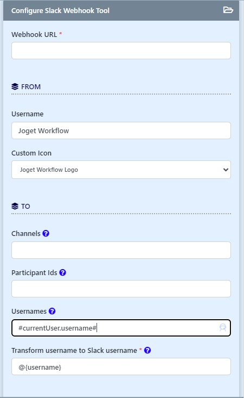Click the TO section header
This screenshot has height=398, width=244.
[25, 207]
